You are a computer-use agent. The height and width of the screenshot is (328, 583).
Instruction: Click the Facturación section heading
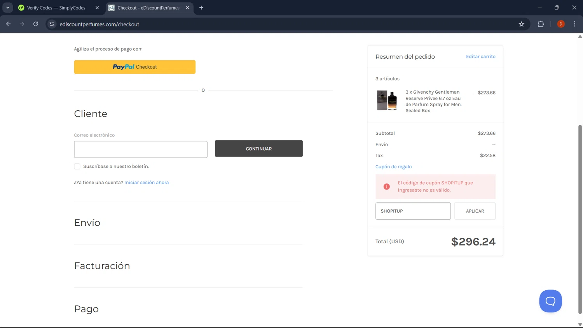point(102,266)
